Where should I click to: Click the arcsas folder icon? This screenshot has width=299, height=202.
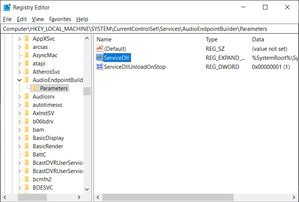[27, 47]
